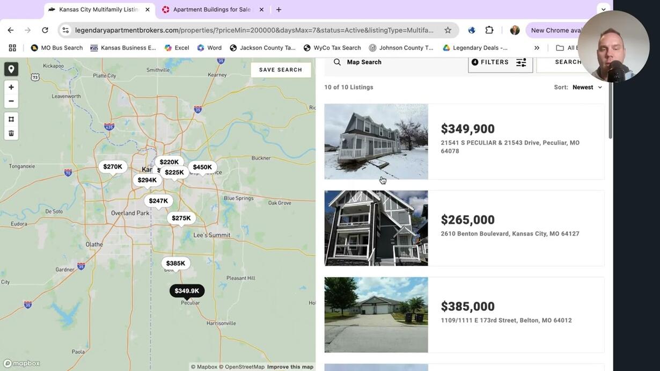The width and height of the screenshot is (660, 371).
Task: Click the $349,900 listing price
Action: coord(468,129)
